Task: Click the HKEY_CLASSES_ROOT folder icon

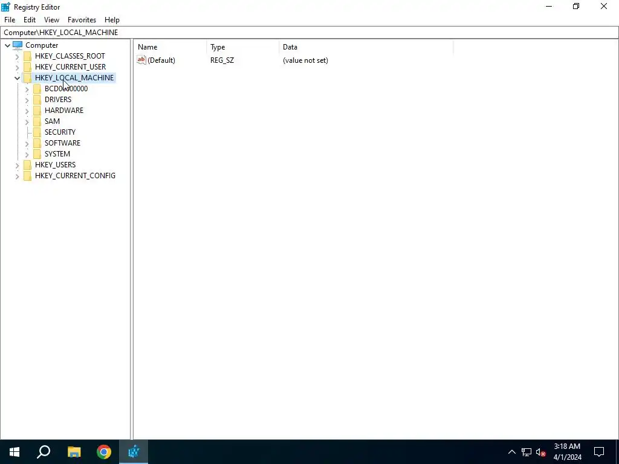Action: pyautogui.click(x=27, y=56)
